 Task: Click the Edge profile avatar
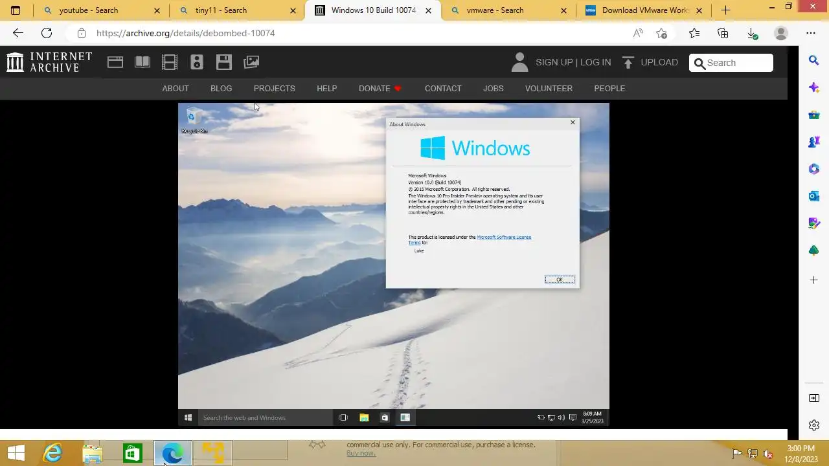[781, 33]
